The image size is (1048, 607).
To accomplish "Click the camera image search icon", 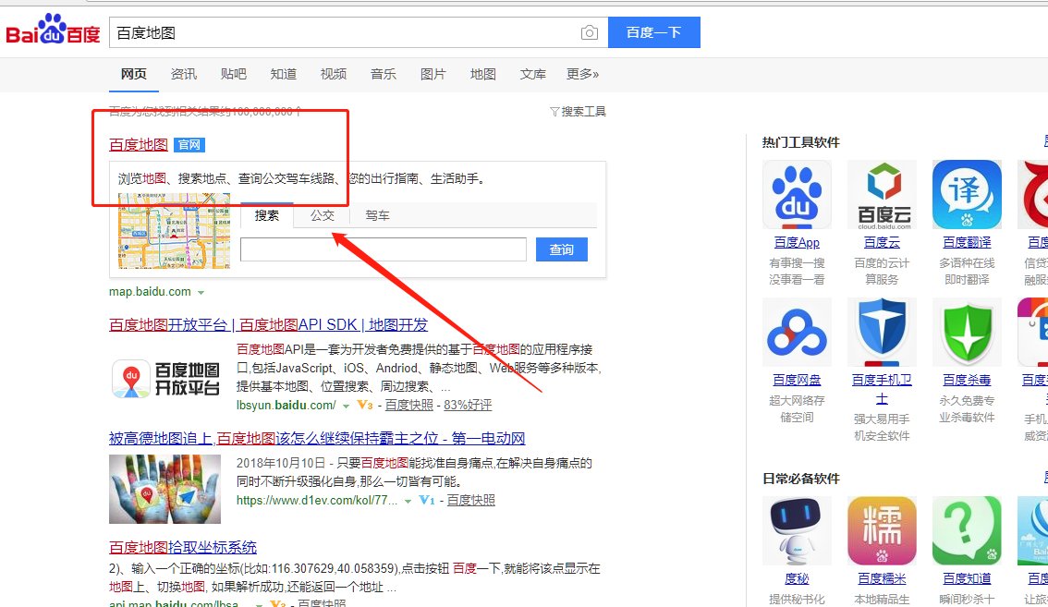I will coord(589,33).
